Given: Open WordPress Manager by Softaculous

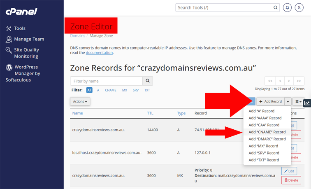Looking at the screenshot, I should [23, 73].
